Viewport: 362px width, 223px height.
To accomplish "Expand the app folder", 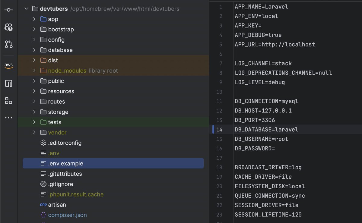I will click(x=34, y=19).
